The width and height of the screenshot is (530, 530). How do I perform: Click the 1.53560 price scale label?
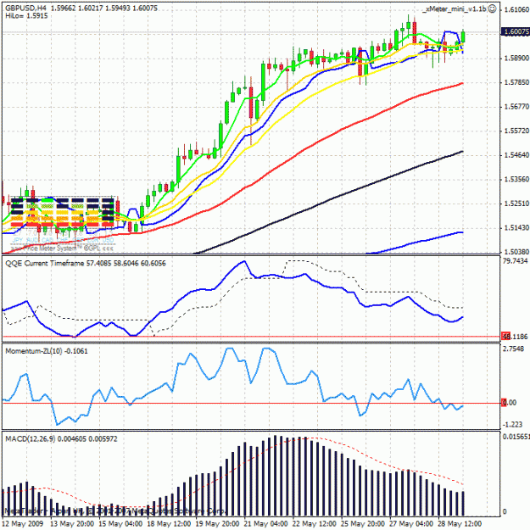click(x=516, y=179)
